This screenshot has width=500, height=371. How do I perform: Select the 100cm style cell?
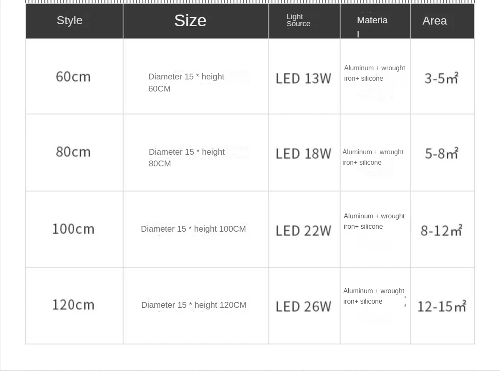73,229
